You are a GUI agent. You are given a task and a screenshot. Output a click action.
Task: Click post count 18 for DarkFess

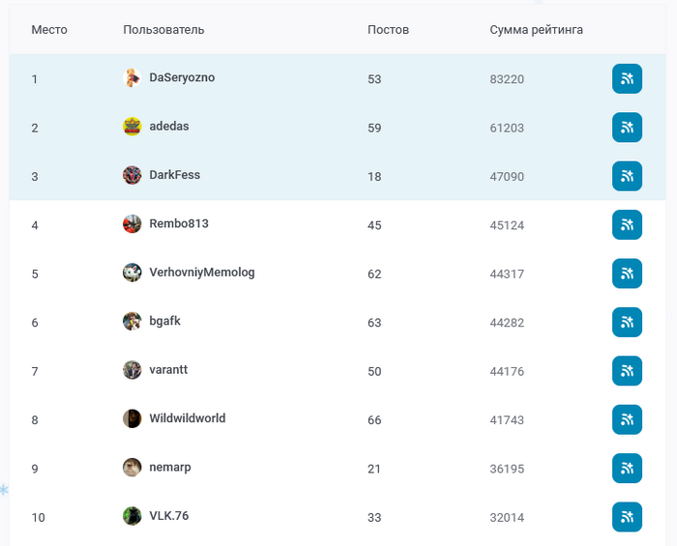coord(374,177)
